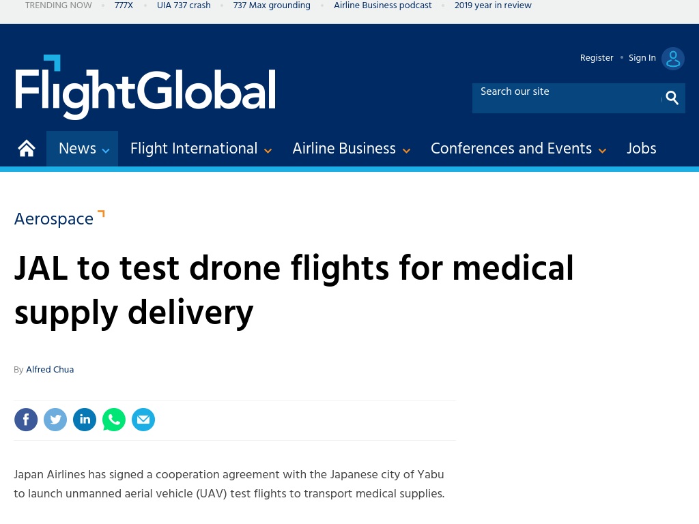Open the user profile avatar icon
This screenshot has width=699, height=524.
click(672, 59)
